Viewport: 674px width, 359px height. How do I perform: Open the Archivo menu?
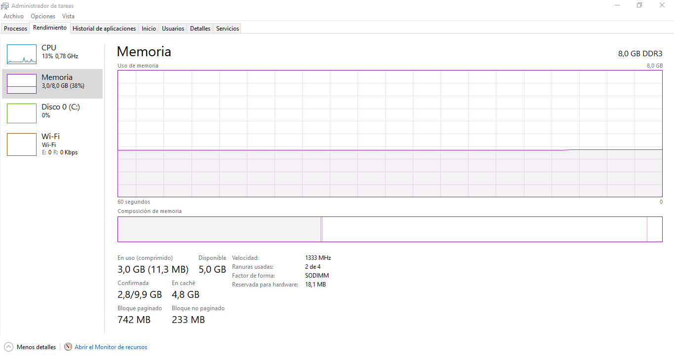pyautogui.click(x=13, y=16)
